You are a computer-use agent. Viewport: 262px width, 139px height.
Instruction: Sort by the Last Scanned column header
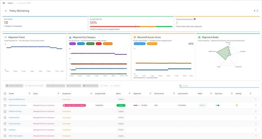tap(183, 94)
